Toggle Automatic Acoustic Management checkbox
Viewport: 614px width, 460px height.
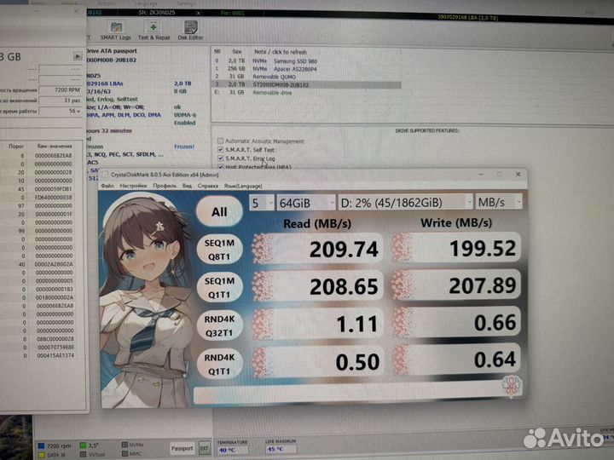tap(221, 141)
